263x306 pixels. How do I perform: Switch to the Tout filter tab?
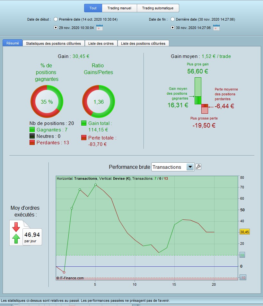pyautogui.click(x=93, y=8)
